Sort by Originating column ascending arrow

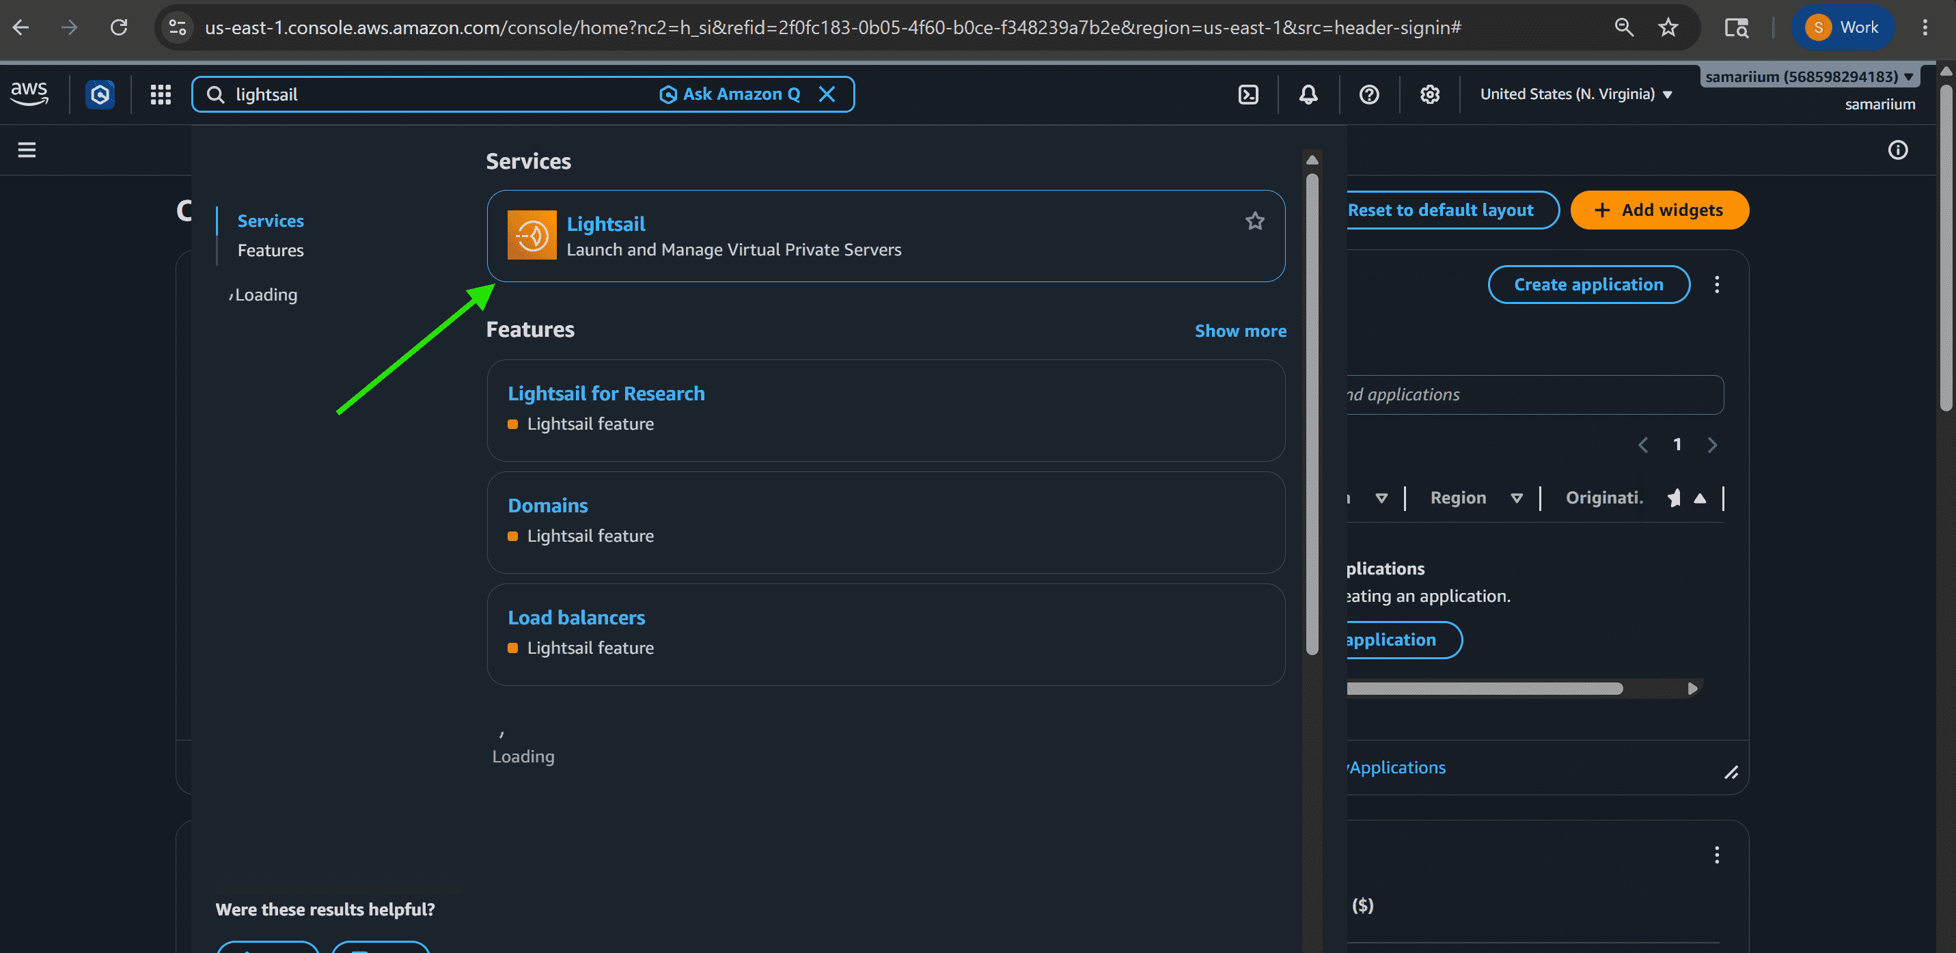1700,498
